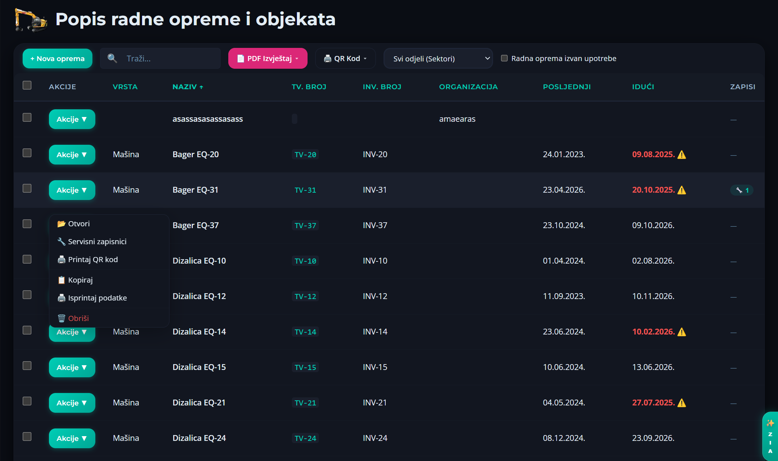
Task: Choose Isprintaj podatke in the actions menu
Action: pos(109,298)
